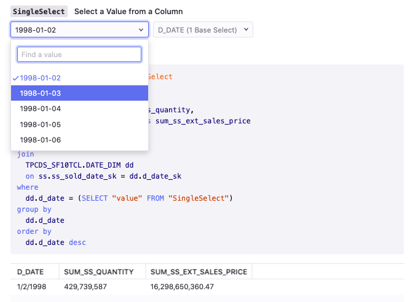The image size is (410, 302).
Task: Click the "Select a Value from a Column" text
Action: [x=128, y=12]
